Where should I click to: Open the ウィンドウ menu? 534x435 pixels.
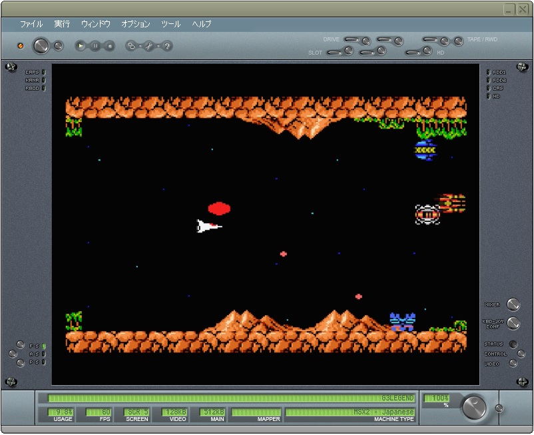[96, 24]
